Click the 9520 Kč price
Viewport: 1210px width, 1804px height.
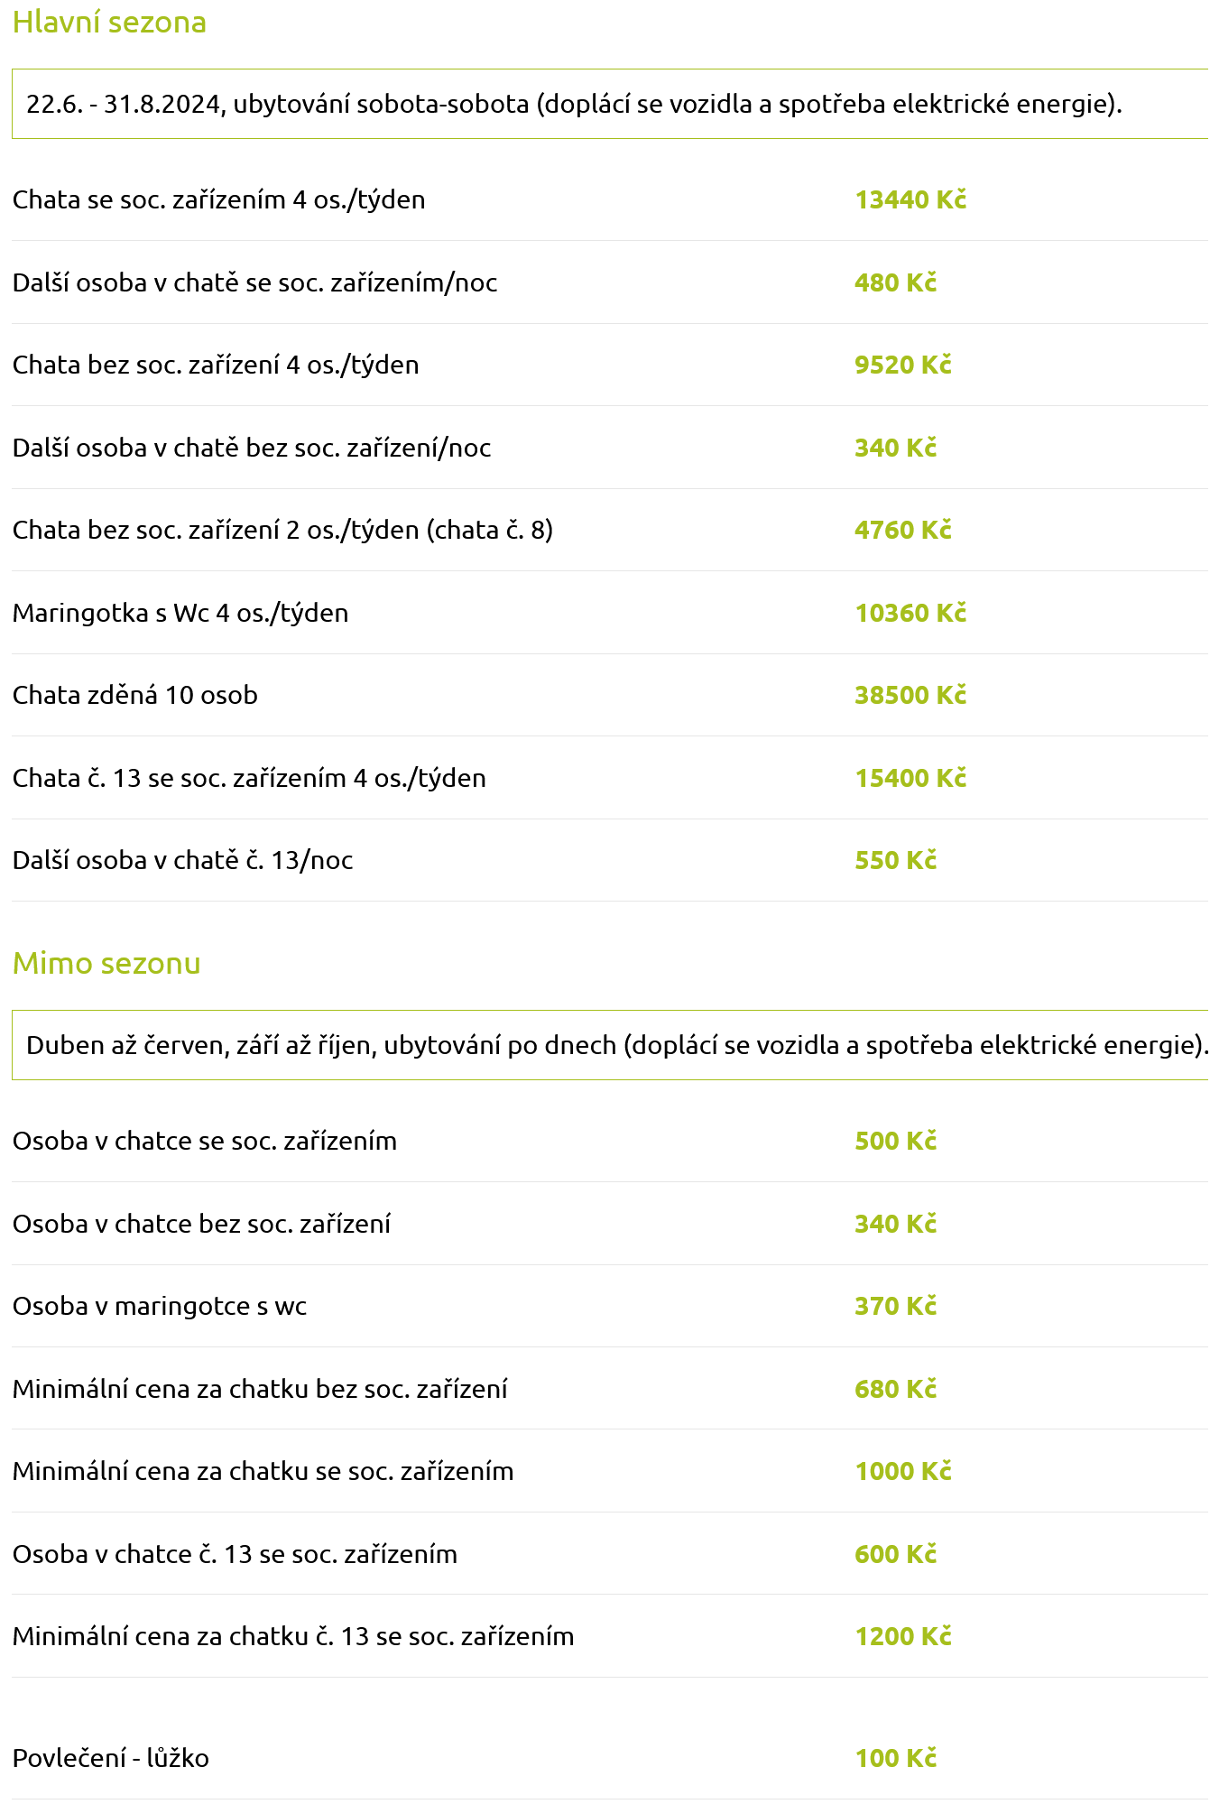click(x=903, y=365)
